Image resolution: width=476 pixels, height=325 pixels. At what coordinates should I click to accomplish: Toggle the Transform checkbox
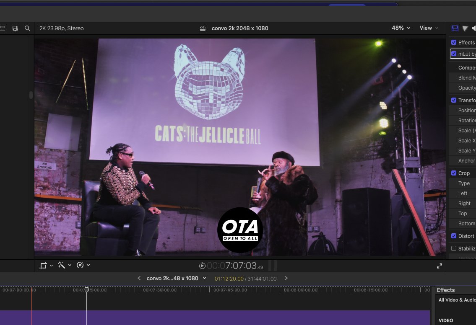point(454,100)
